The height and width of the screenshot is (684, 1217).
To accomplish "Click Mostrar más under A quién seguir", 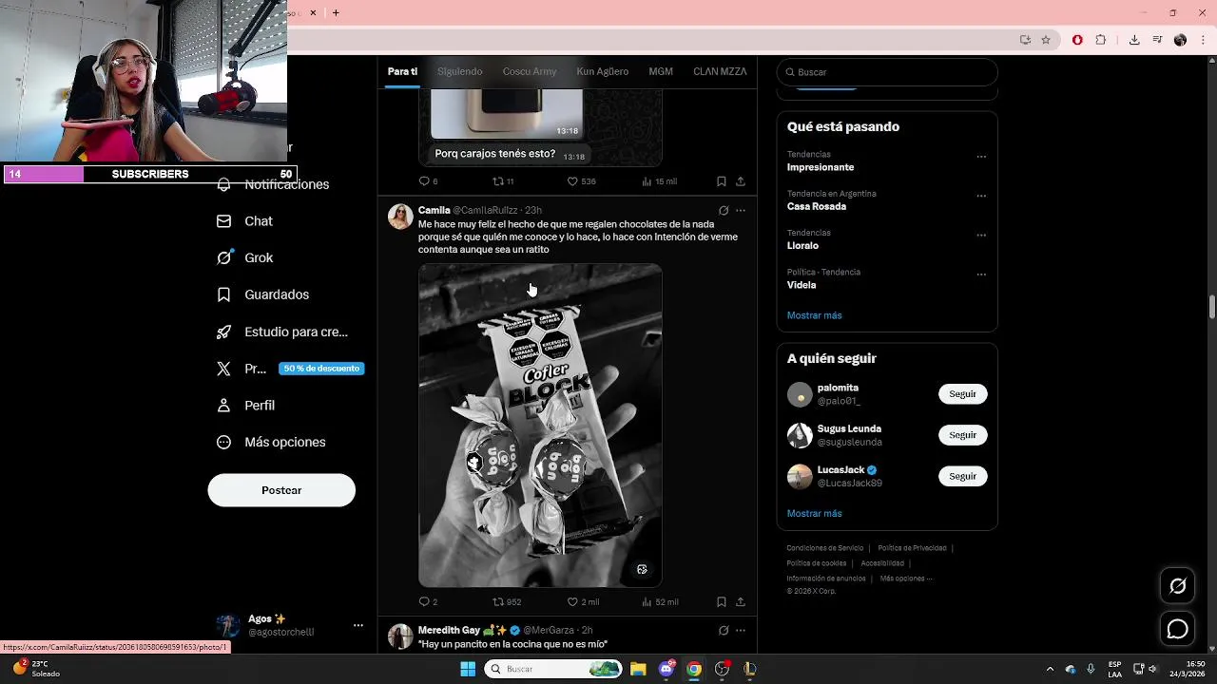I will [x=814, y=513].
